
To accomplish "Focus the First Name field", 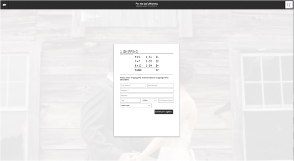I will click(133, 86).
